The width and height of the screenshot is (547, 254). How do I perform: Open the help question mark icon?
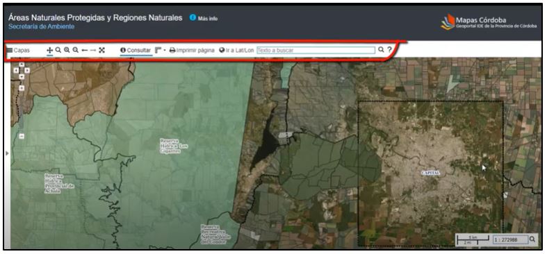[390, 50]
